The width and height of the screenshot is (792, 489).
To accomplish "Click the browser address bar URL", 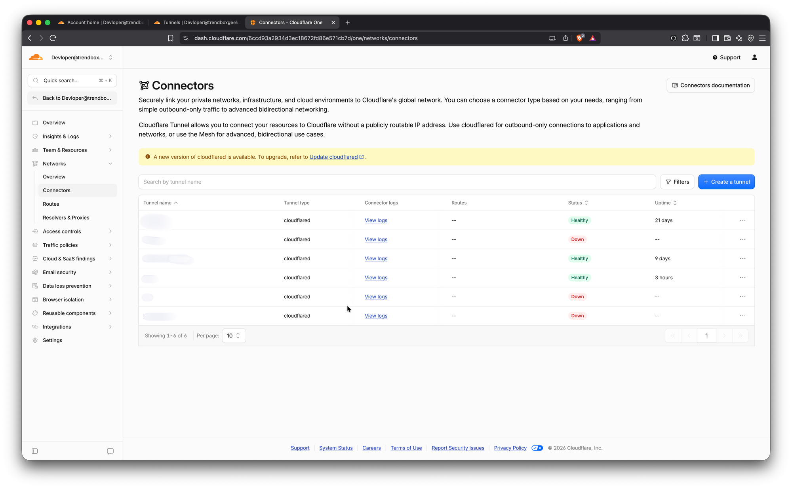I will (306, 38).
